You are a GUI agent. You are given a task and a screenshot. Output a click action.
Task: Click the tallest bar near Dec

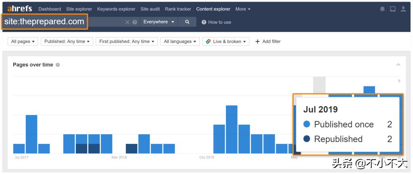pos(369,90)
